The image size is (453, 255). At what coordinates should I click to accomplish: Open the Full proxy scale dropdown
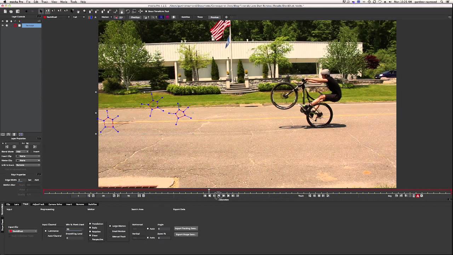[x=79, y=17]
